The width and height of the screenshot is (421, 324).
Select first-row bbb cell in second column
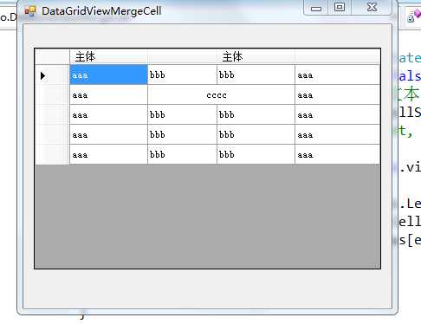tap(182, 75)
